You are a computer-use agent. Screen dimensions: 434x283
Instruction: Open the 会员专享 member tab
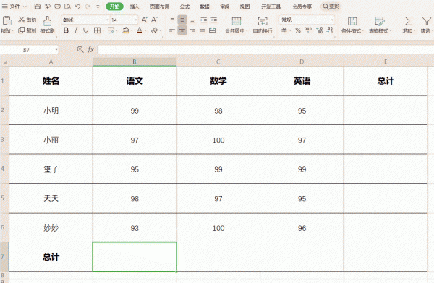pyautogui.click(x=302, y=7)
